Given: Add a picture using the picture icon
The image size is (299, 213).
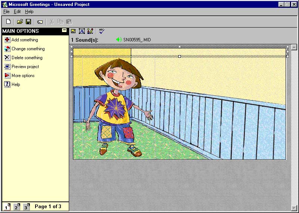Looking at the screenshot, I should pos(73,31).
